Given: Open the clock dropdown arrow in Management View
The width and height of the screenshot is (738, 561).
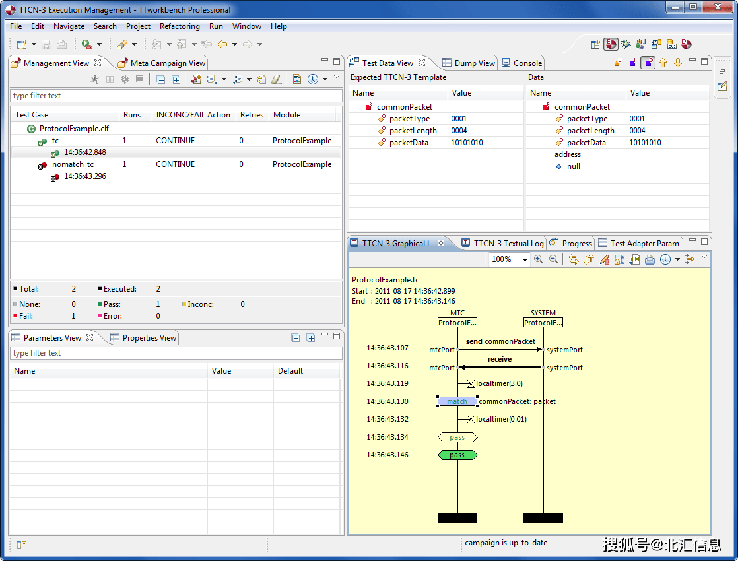Looking at the screenshot, I should (325, 80).
